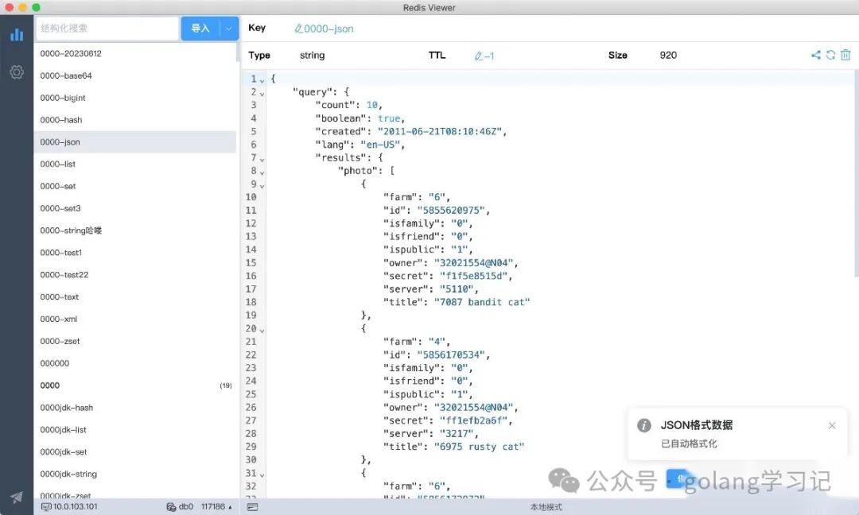This screenshot has width=859, height=515.
Task: Collapse the object fold on line 9
Action: 262,186
